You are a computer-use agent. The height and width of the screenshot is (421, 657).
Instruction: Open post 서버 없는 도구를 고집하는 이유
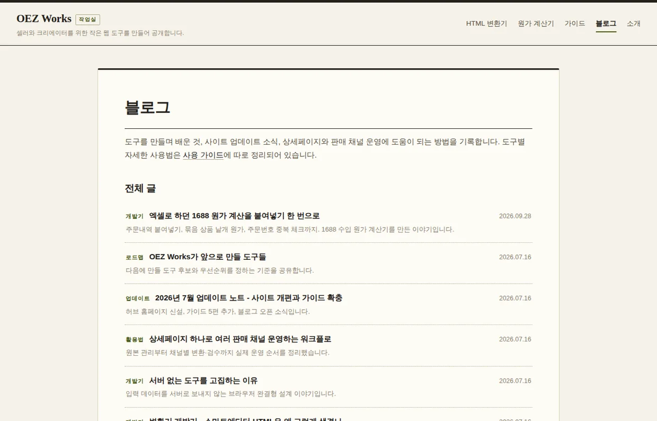203,381
